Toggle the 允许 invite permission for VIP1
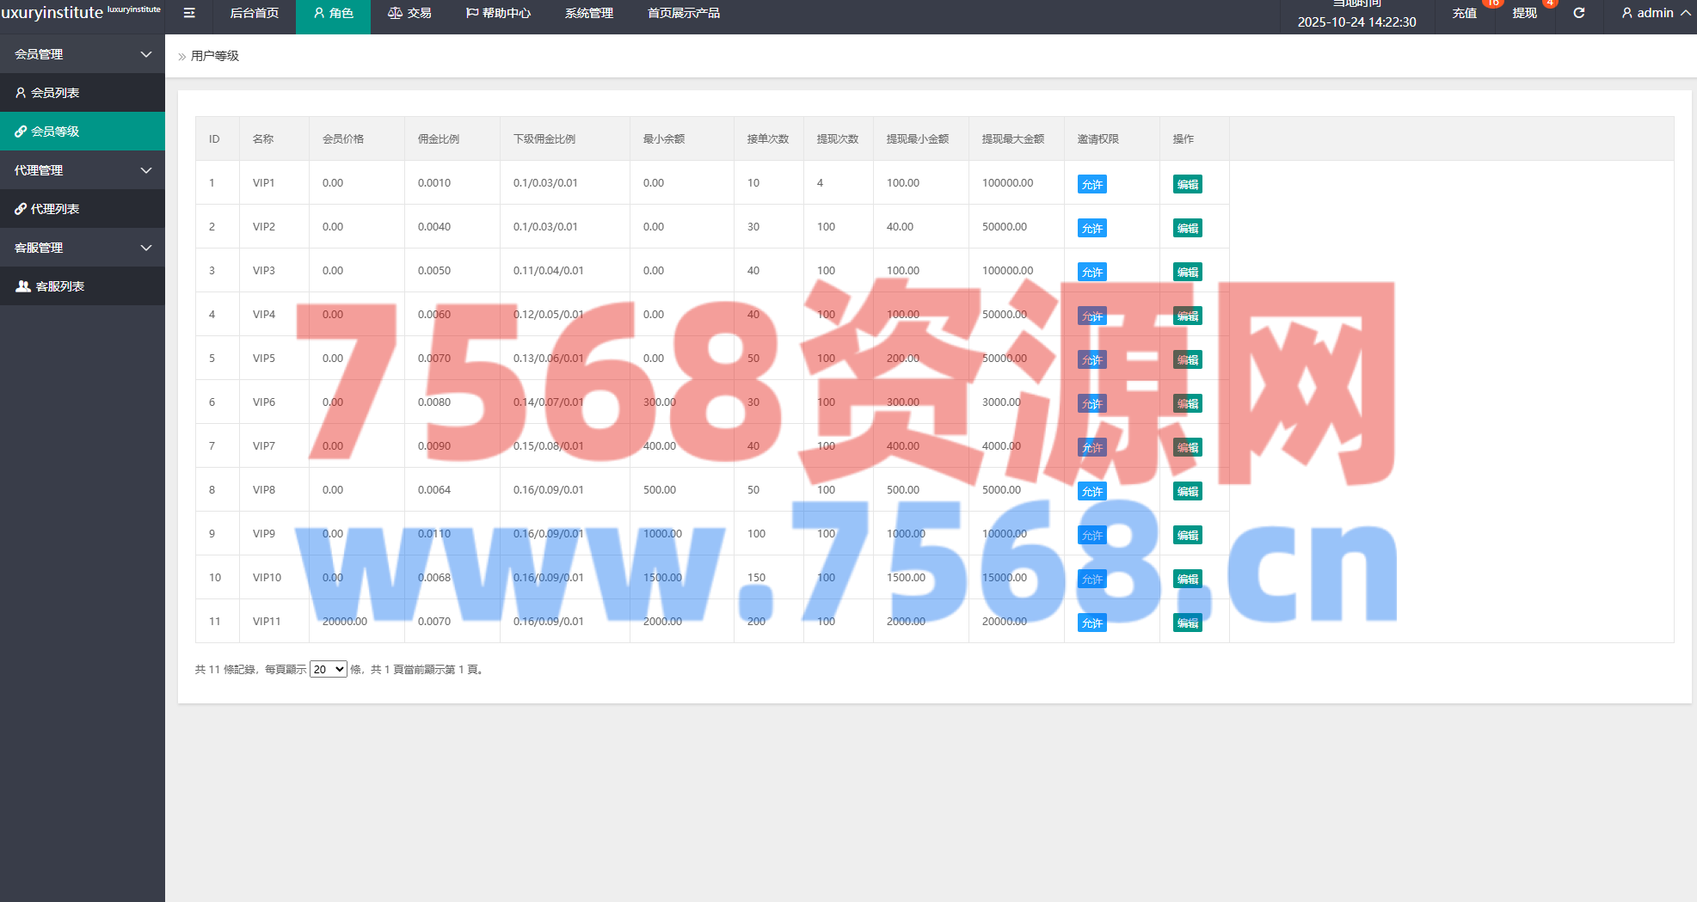The height and width of the screenshot is (902, 1697). [x=1091, y=185]
